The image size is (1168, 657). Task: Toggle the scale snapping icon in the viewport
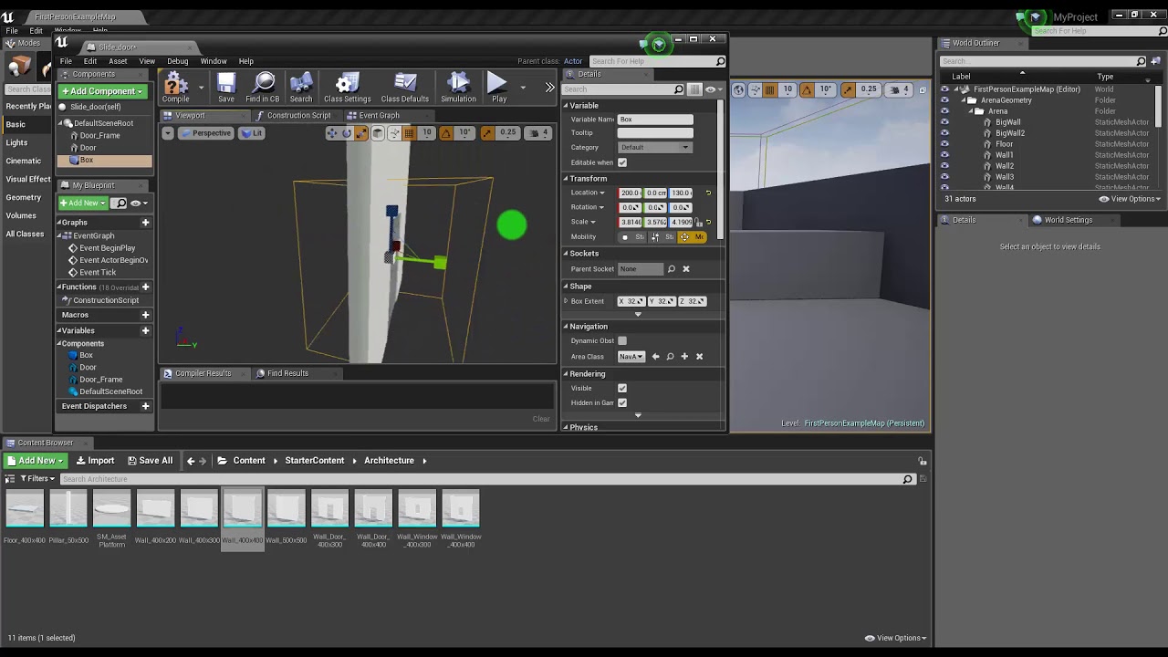pos(487,133)
